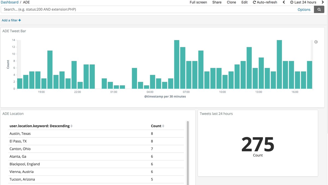Go to next time range arrow
Screen dimensions: 328x185
[x=323, y=2]
